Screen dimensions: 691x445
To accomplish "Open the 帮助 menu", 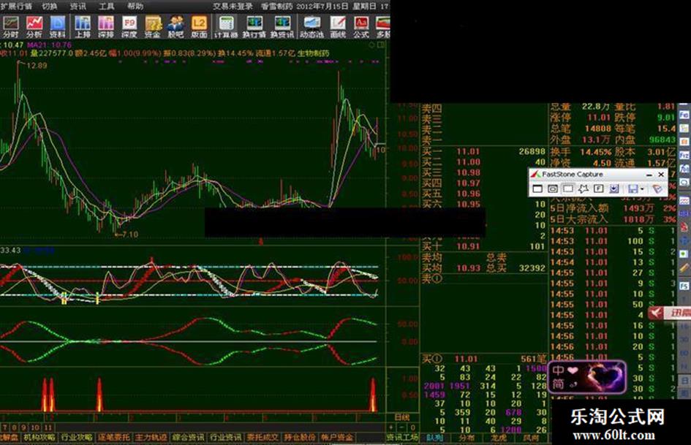I will pyautogui.click(x=135, y=6).
